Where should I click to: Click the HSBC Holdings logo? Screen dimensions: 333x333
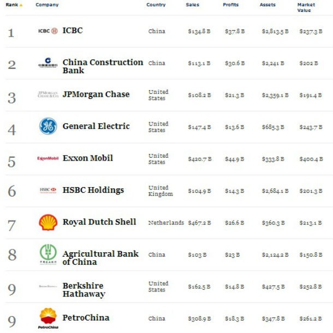pyautogui.click(x=48, y=190)
